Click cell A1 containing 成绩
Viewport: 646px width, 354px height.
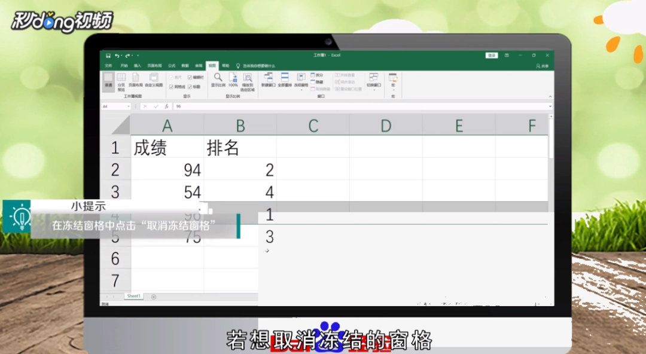[x=167, y=148]
